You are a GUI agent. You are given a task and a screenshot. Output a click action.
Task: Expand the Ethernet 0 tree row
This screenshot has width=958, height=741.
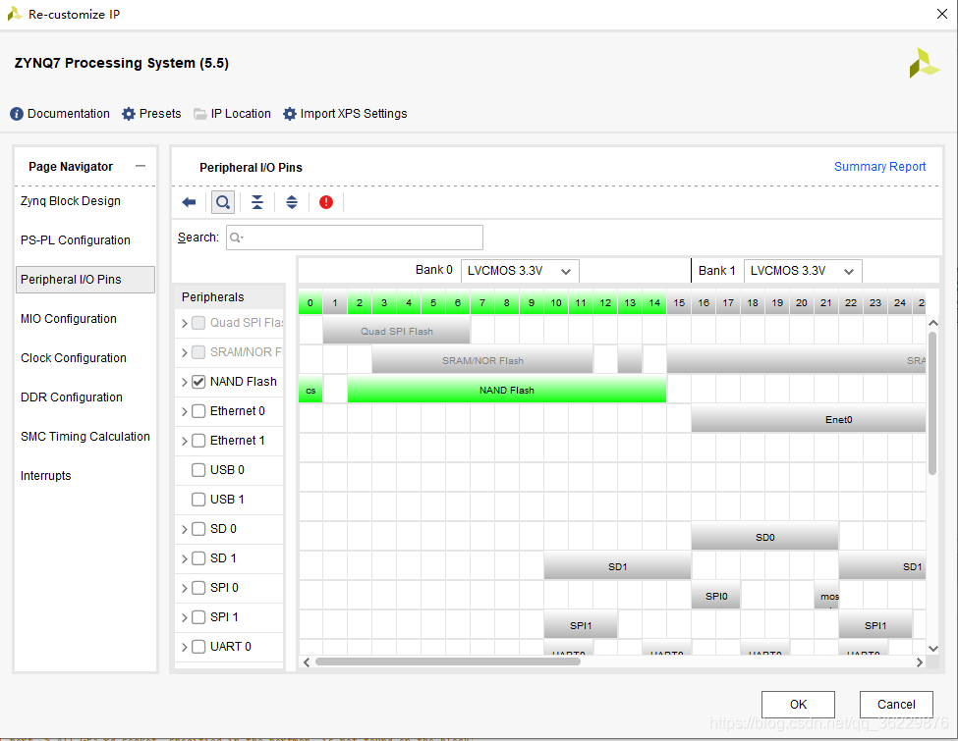185,412
